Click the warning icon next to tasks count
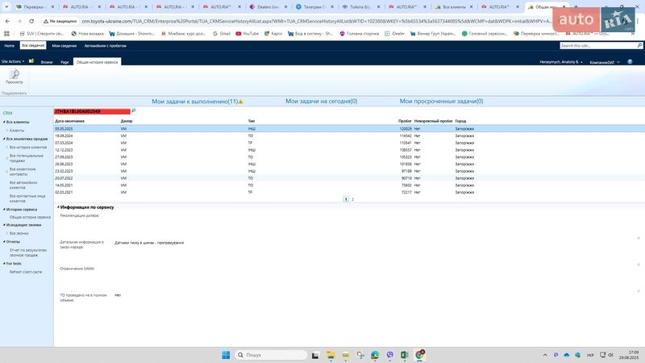This screenshot has height=363, width=645. tap(240, 102)
